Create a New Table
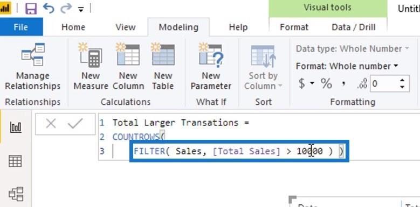The width and height of the screenshot is (420, 207). click(163, 67)
